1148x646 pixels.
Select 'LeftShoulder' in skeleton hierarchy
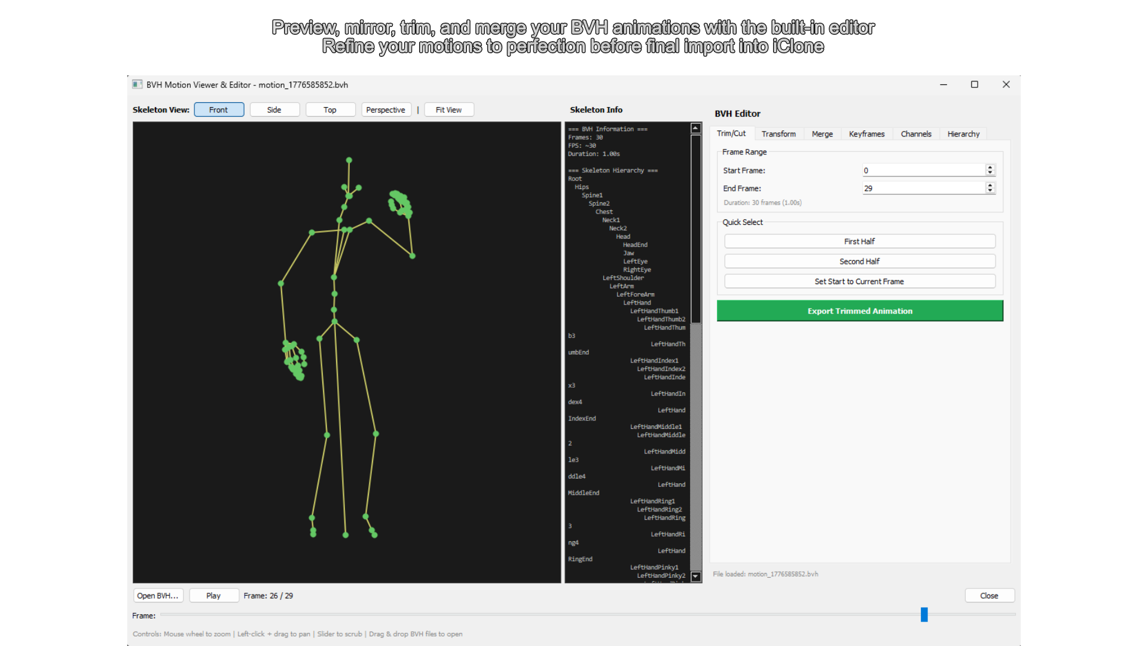(x=623, y=278)
